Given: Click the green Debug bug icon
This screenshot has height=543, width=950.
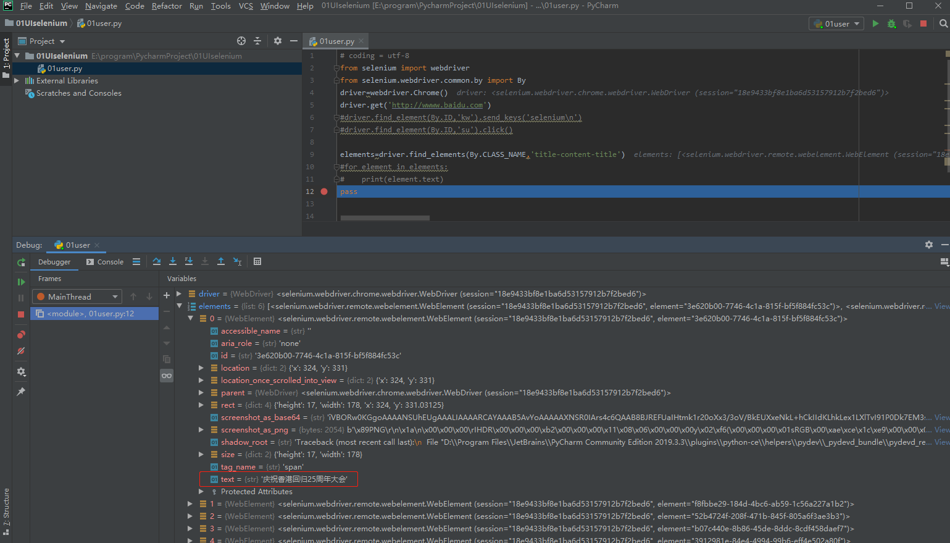Looking at the screenshot, I should [x=891, y=23].
